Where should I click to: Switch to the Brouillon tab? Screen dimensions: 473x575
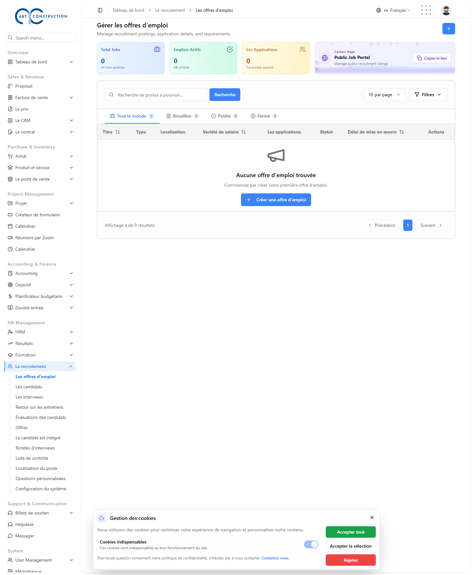[x=183, y=116]
